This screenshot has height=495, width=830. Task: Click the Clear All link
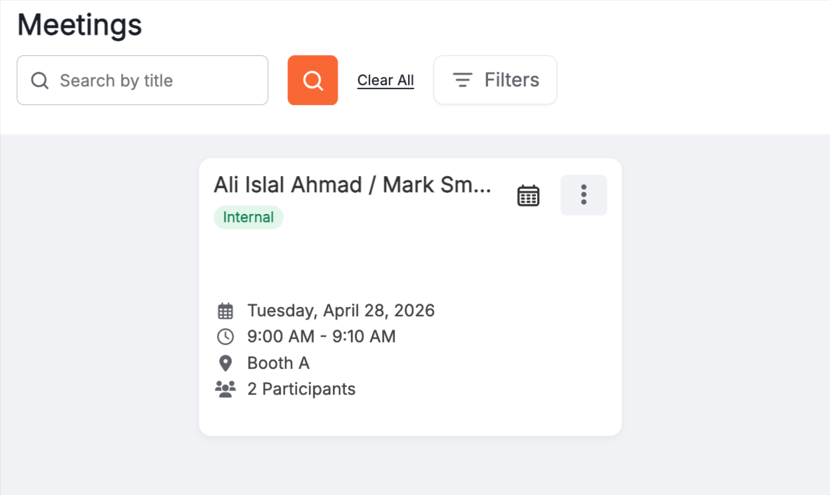(x=385, y=80)
